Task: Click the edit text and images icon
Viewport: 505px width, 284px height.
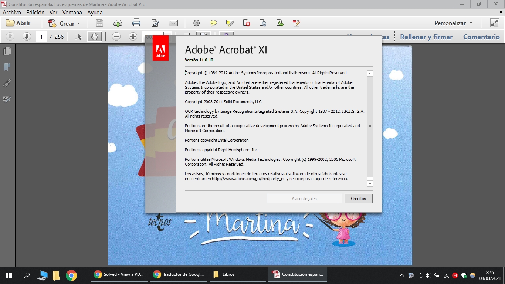Action: (x=155, y=23)
